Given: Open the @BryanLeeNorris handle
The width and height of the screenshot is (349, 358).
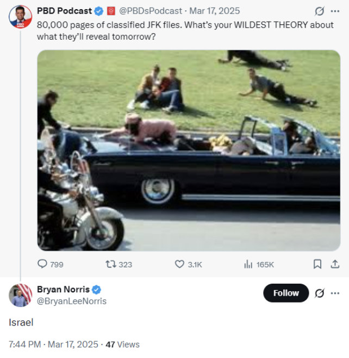Looking at the screenshot, I should [x=72, y=301].
